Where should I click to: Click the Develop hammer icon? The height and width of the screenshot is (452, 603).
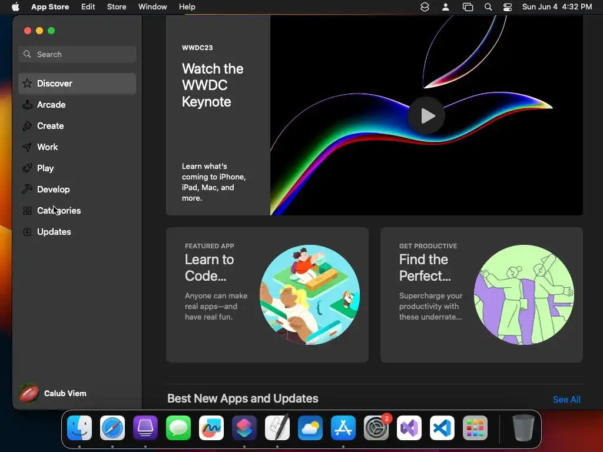coord(27,189)
